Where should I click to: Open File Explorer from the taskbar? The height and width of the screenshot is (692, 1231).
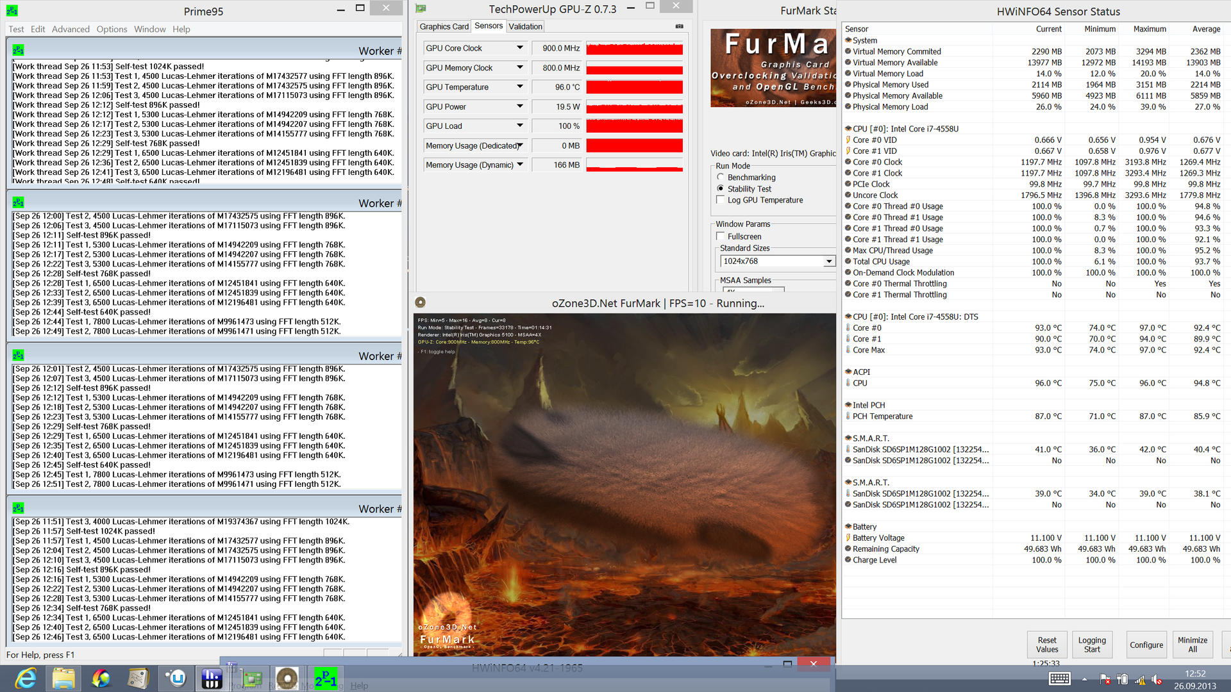click(63, 678)
